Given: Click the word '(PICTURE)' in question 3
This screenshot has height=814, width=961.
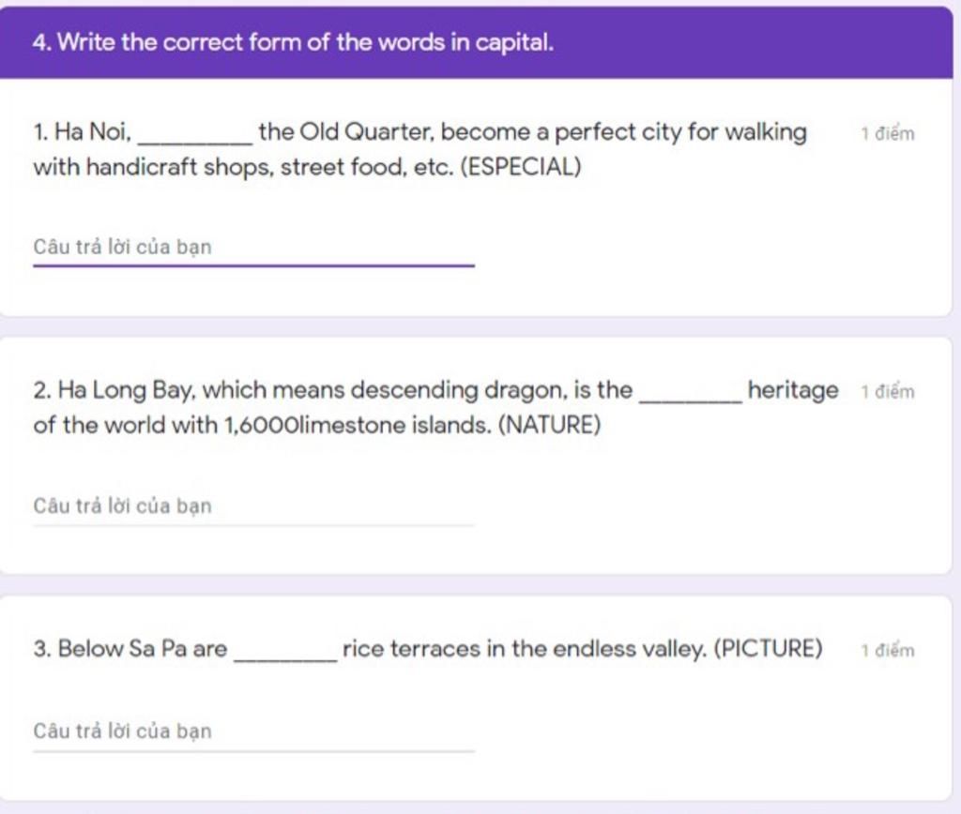Looking at the screenshot, I should click(768, 648).
